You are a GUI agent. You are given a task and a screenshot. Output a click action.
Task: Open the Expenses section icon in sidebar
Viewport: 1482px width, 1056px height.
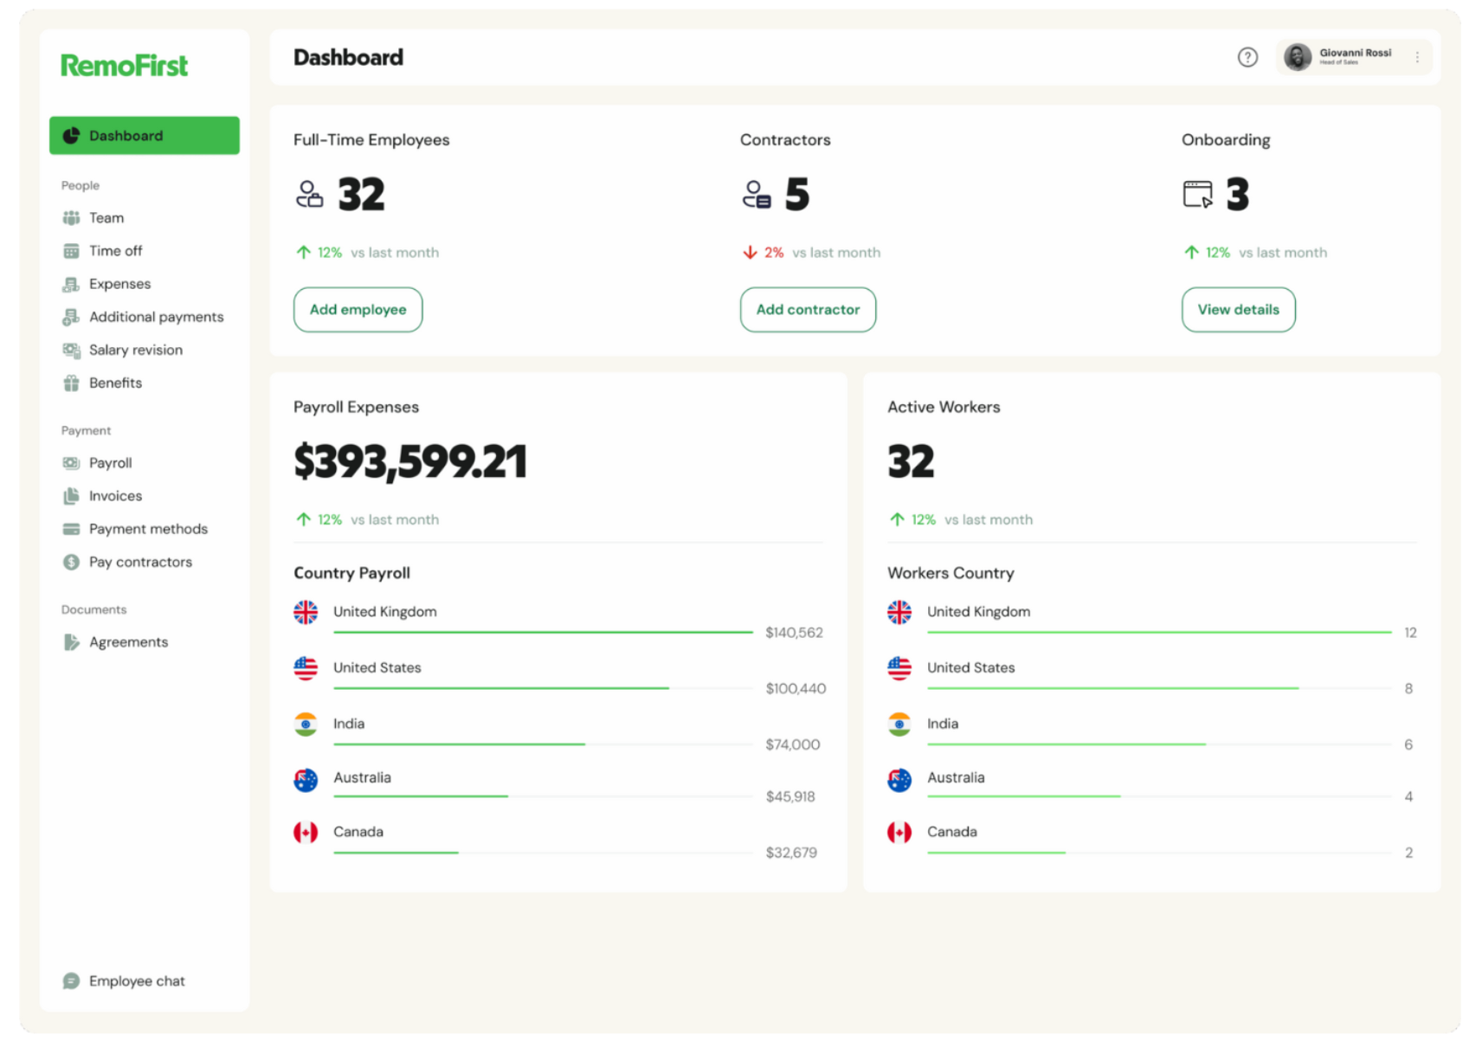(x=71, y=284)
